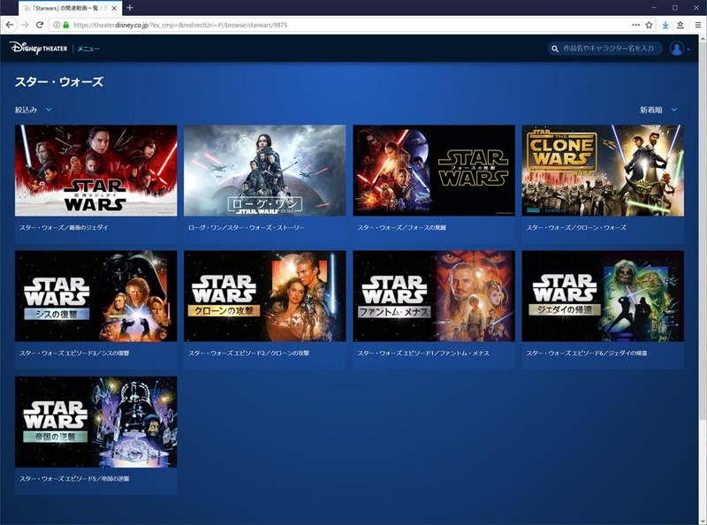Screen dimensions: 707x525
Task: Click the title link エピソード5/帝国の逆襲
Action: point(74,478)
